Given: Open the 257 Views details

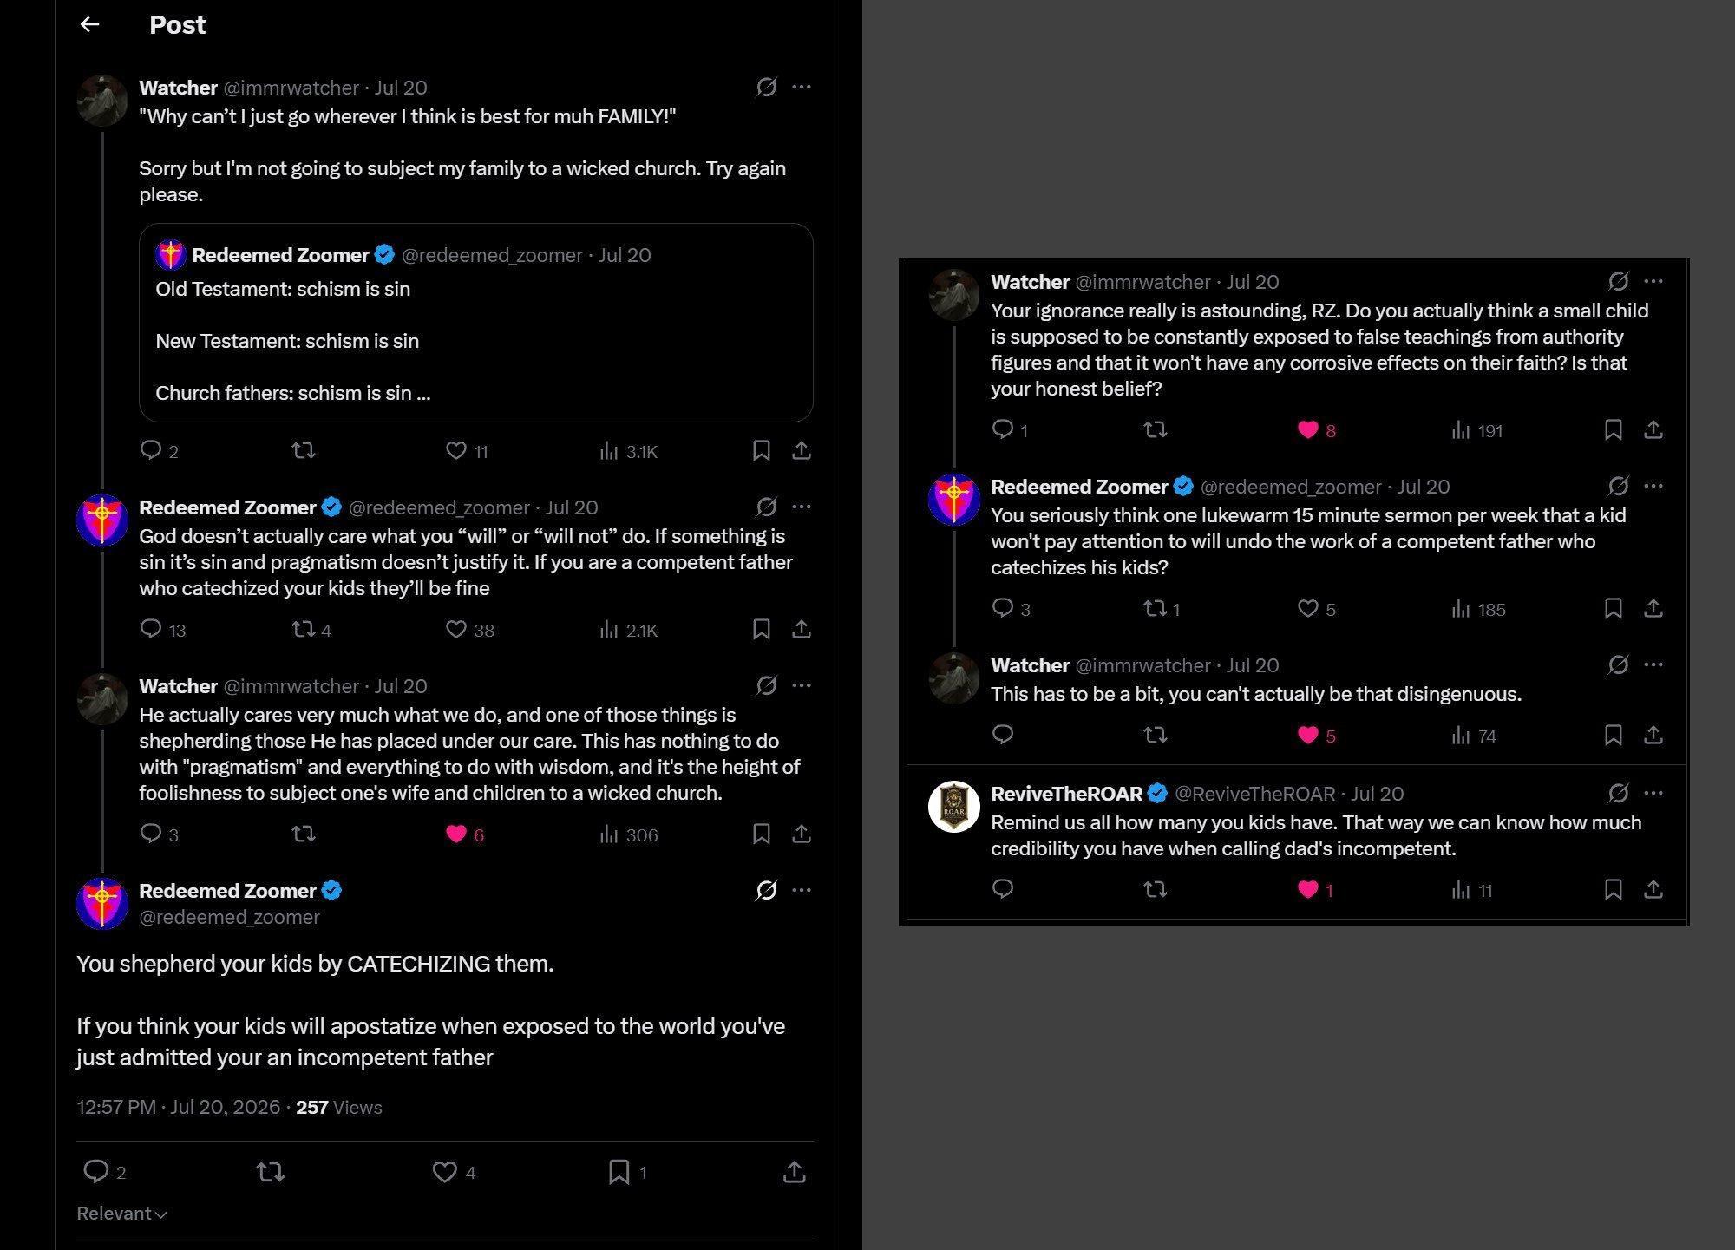Looking at the screenshot, I should [x=338, y=1107].
